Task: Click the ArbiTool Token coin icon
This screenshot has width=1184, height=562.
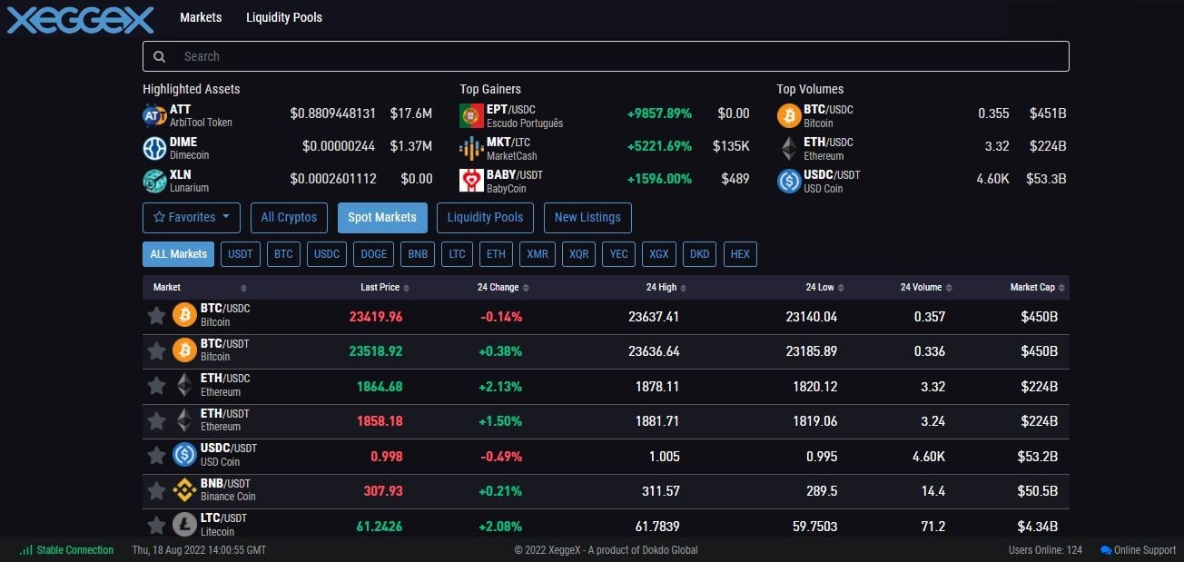Action: 155,114
